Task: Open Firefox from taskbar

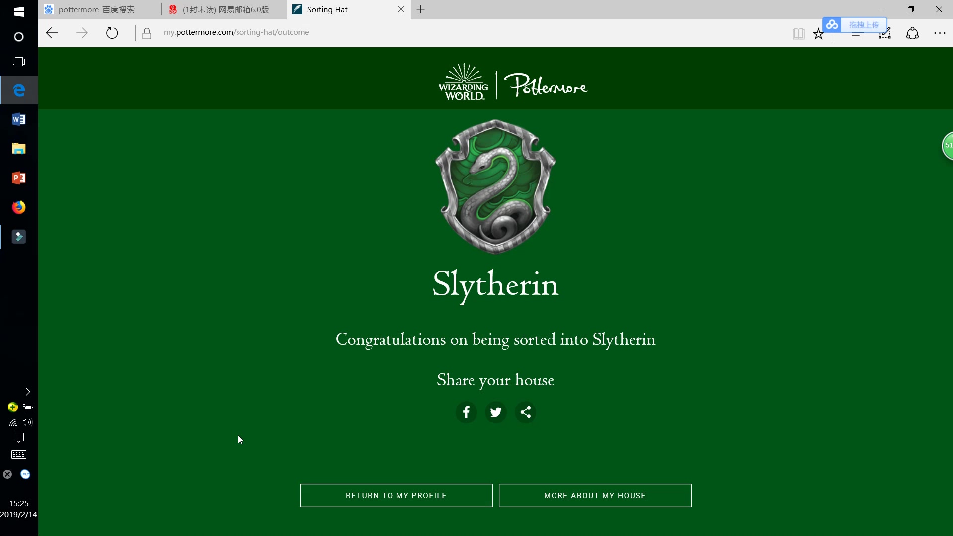Action: coord(19,207)
